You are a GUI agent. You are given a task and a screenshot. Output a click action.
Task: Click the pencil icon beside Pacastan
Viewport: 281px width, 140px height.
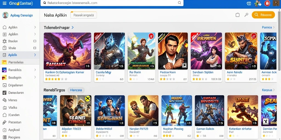coord(4,122)
